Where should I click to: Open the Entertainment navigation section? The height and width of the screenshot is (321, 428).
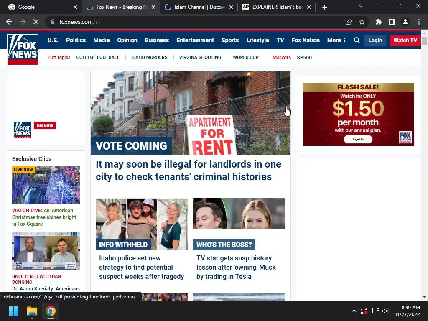point(195,41)
